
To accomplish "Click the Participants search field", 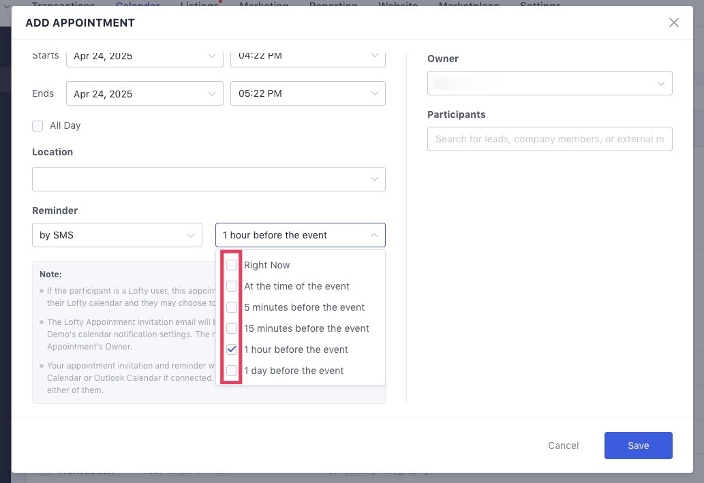I will [x=549, y=139].
